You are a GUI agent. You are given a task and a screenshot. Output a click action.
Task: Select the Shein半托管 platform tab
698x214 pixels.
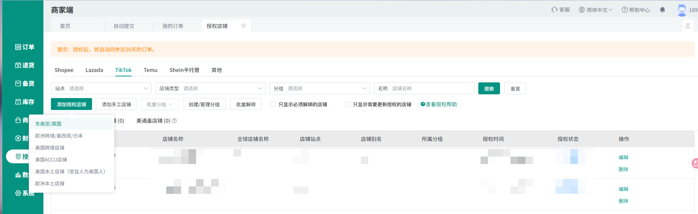pyautogui.click(x=185, y=70)
